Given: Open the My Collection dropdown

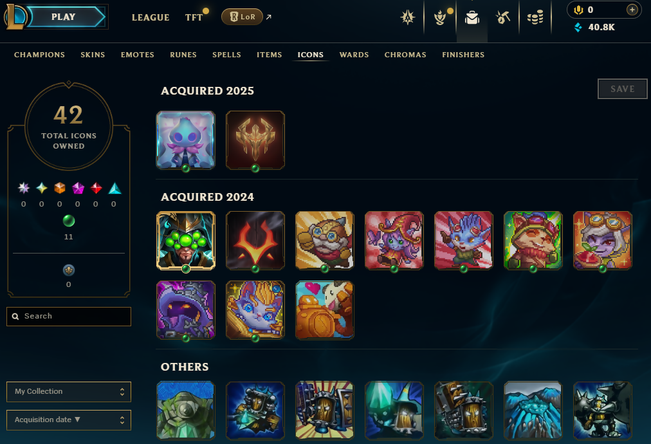Looking at the screenshot, I should (x=68, y=392).
